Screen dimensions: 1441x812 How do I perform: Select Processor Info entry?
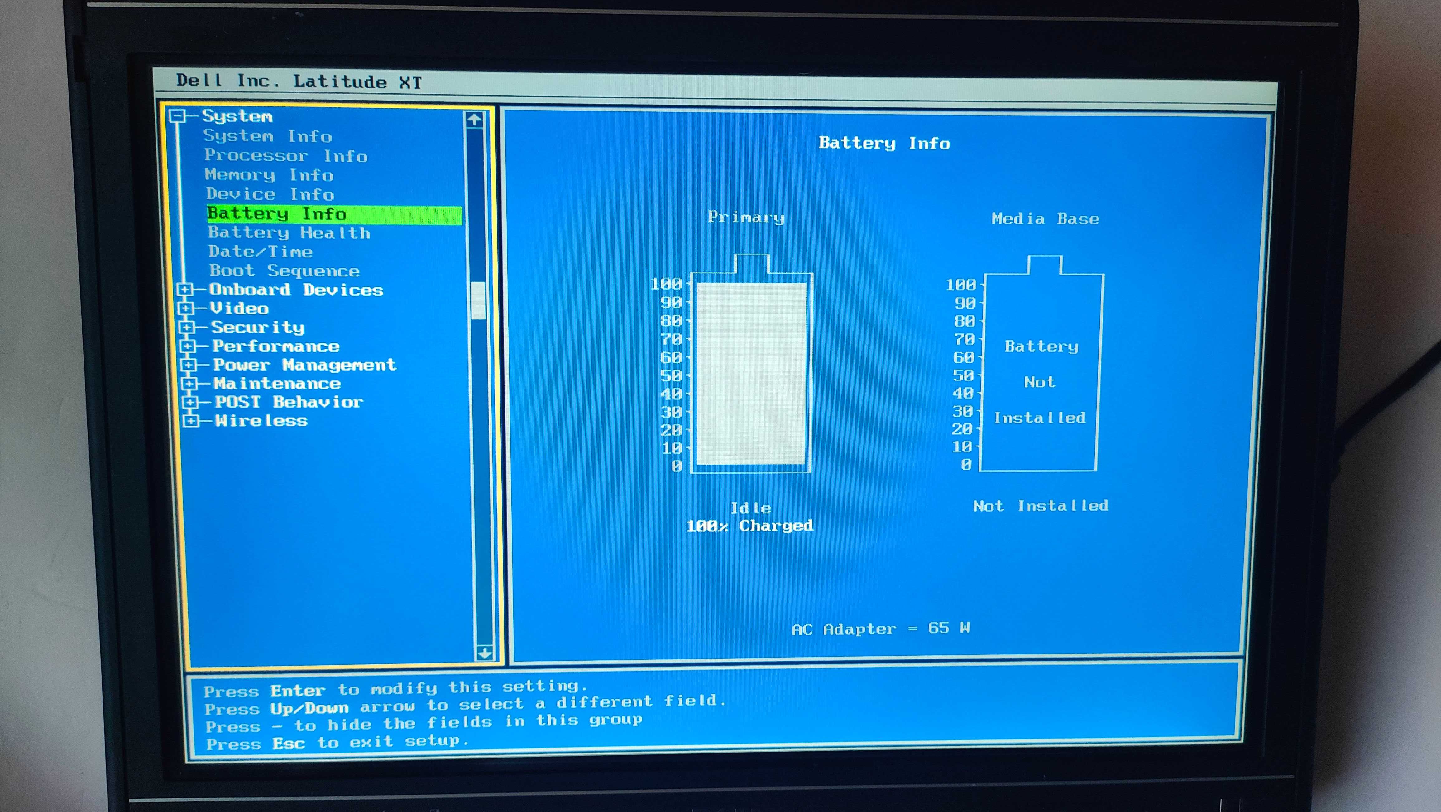[286, 155]
